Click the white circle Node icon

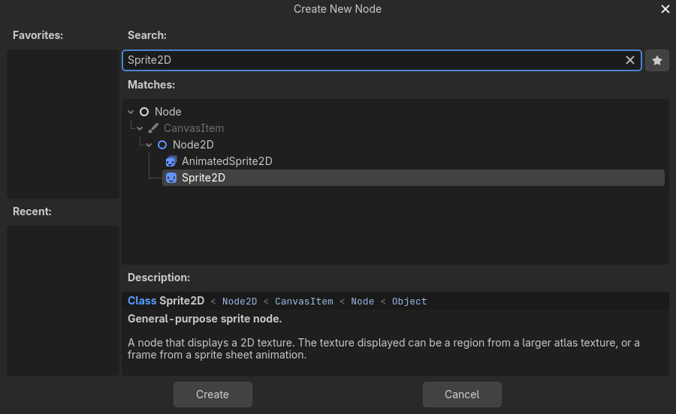point(144,112)
